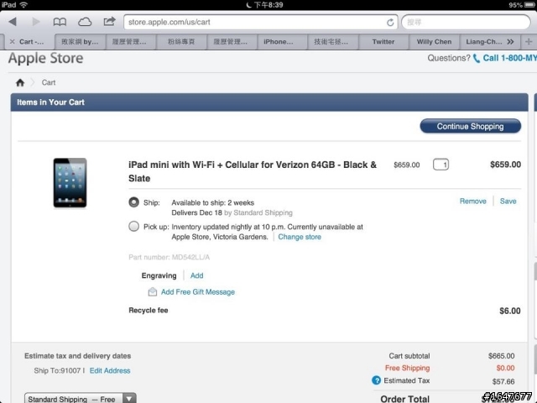Click the iPad mini product thumbnail

[70, 182]
